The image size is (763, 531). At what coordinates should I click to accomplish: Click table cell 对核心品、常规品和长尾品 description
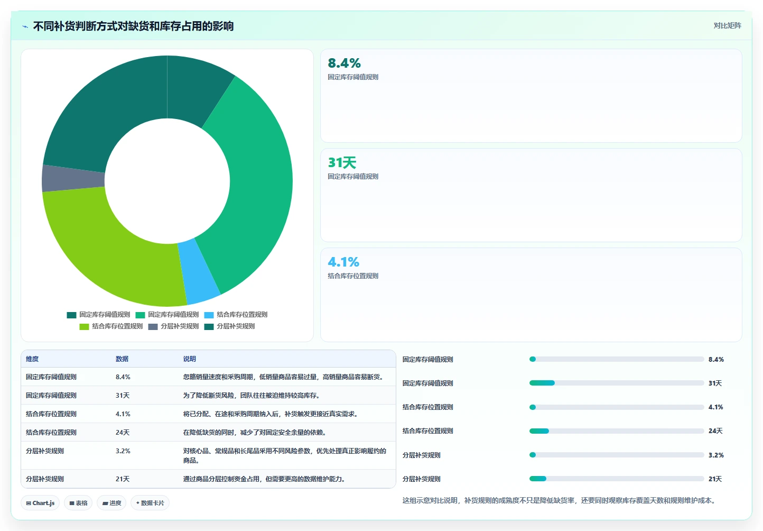(285, 456)
